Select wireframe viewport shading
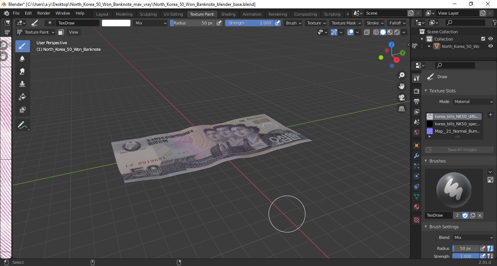Viewport: 497px width, 266px height. (376, 32)
